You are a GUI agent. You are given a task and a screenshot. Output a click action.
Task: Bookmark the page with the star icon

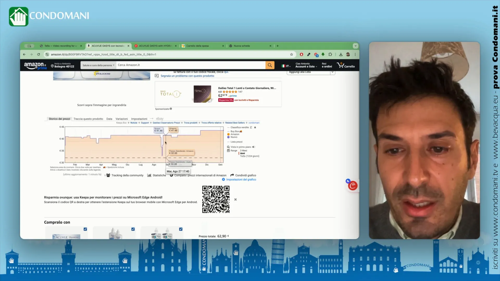click(291, 54)
